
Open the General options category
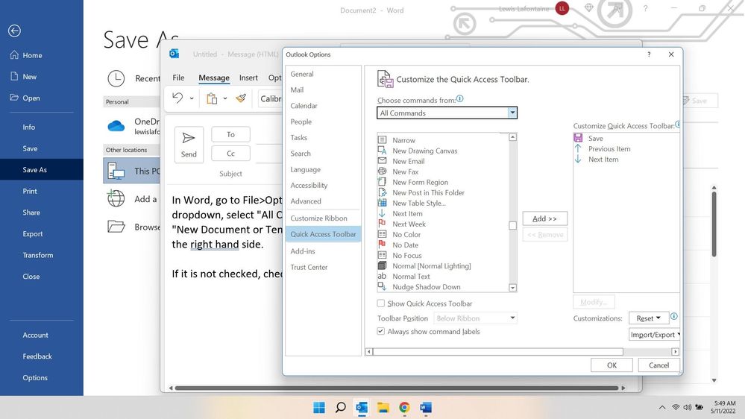point(302,74)
